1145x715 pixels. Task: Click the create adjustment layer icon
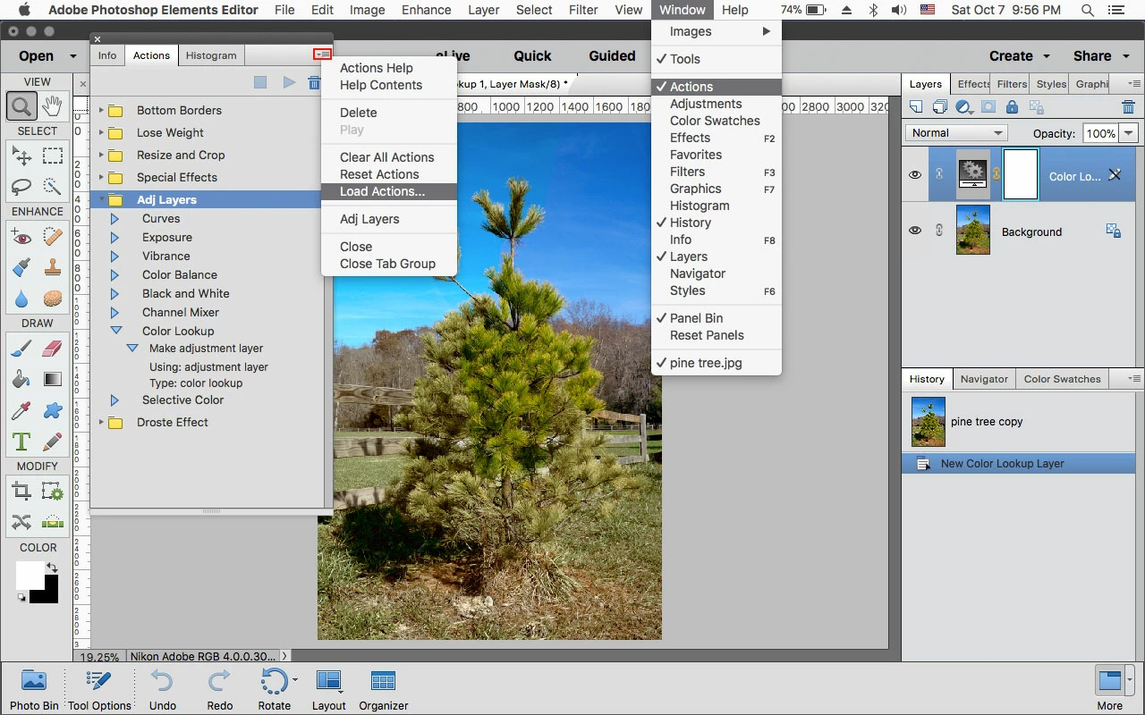tap(963, 107)
